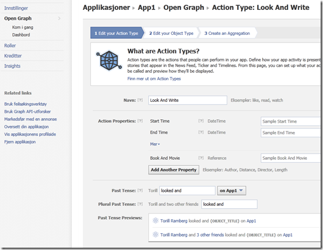Click the help [?] next to Navn
323x250 pixels.
tap(140, 100)
